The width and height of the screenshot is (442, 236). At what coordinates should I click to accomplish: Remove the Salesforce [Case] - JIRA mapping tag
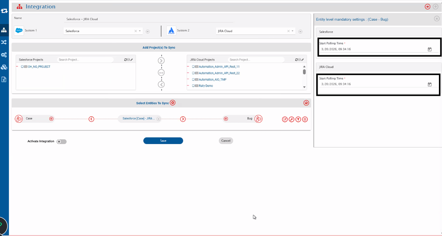click(159, 119)
